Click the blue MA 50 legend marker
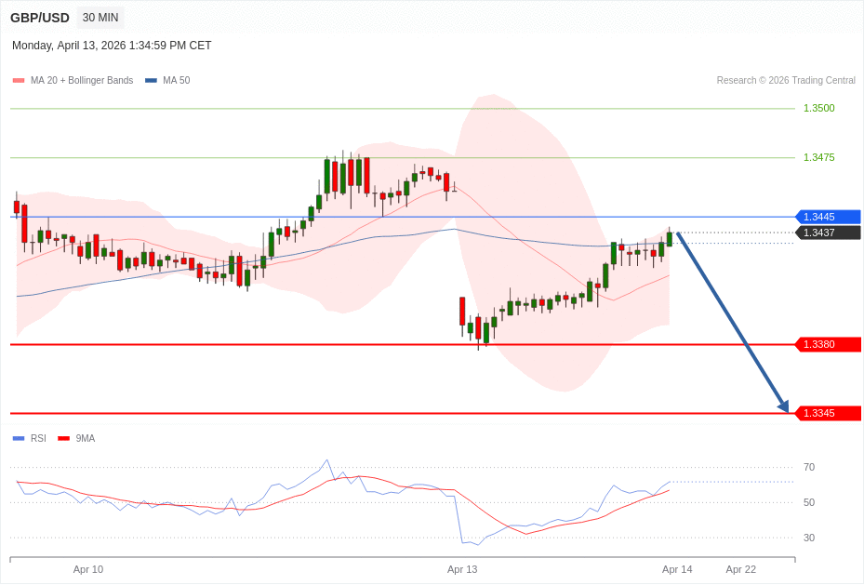Screen dimensions: 864x585 pyautogui.click(x=151, y=81)
